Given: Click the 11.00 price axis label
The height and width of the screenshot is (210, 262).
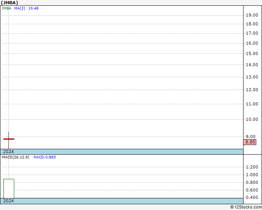Looking at the screenshot, I should point(252,104).
